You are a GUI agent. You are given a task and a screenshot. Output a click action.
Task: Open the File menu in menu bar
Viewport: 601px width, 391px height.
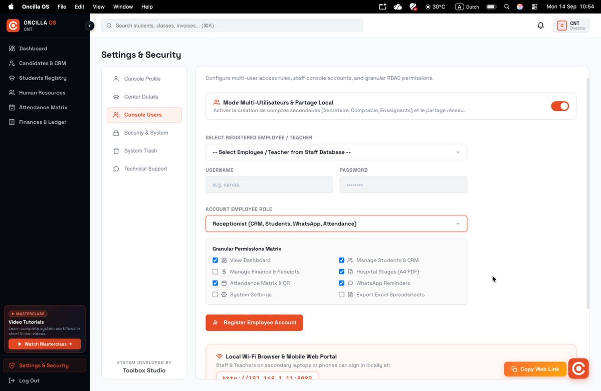[62, 7]
